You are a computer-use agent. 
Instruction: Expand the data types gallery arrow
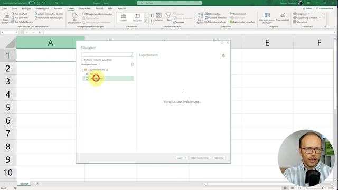point(146,21)
